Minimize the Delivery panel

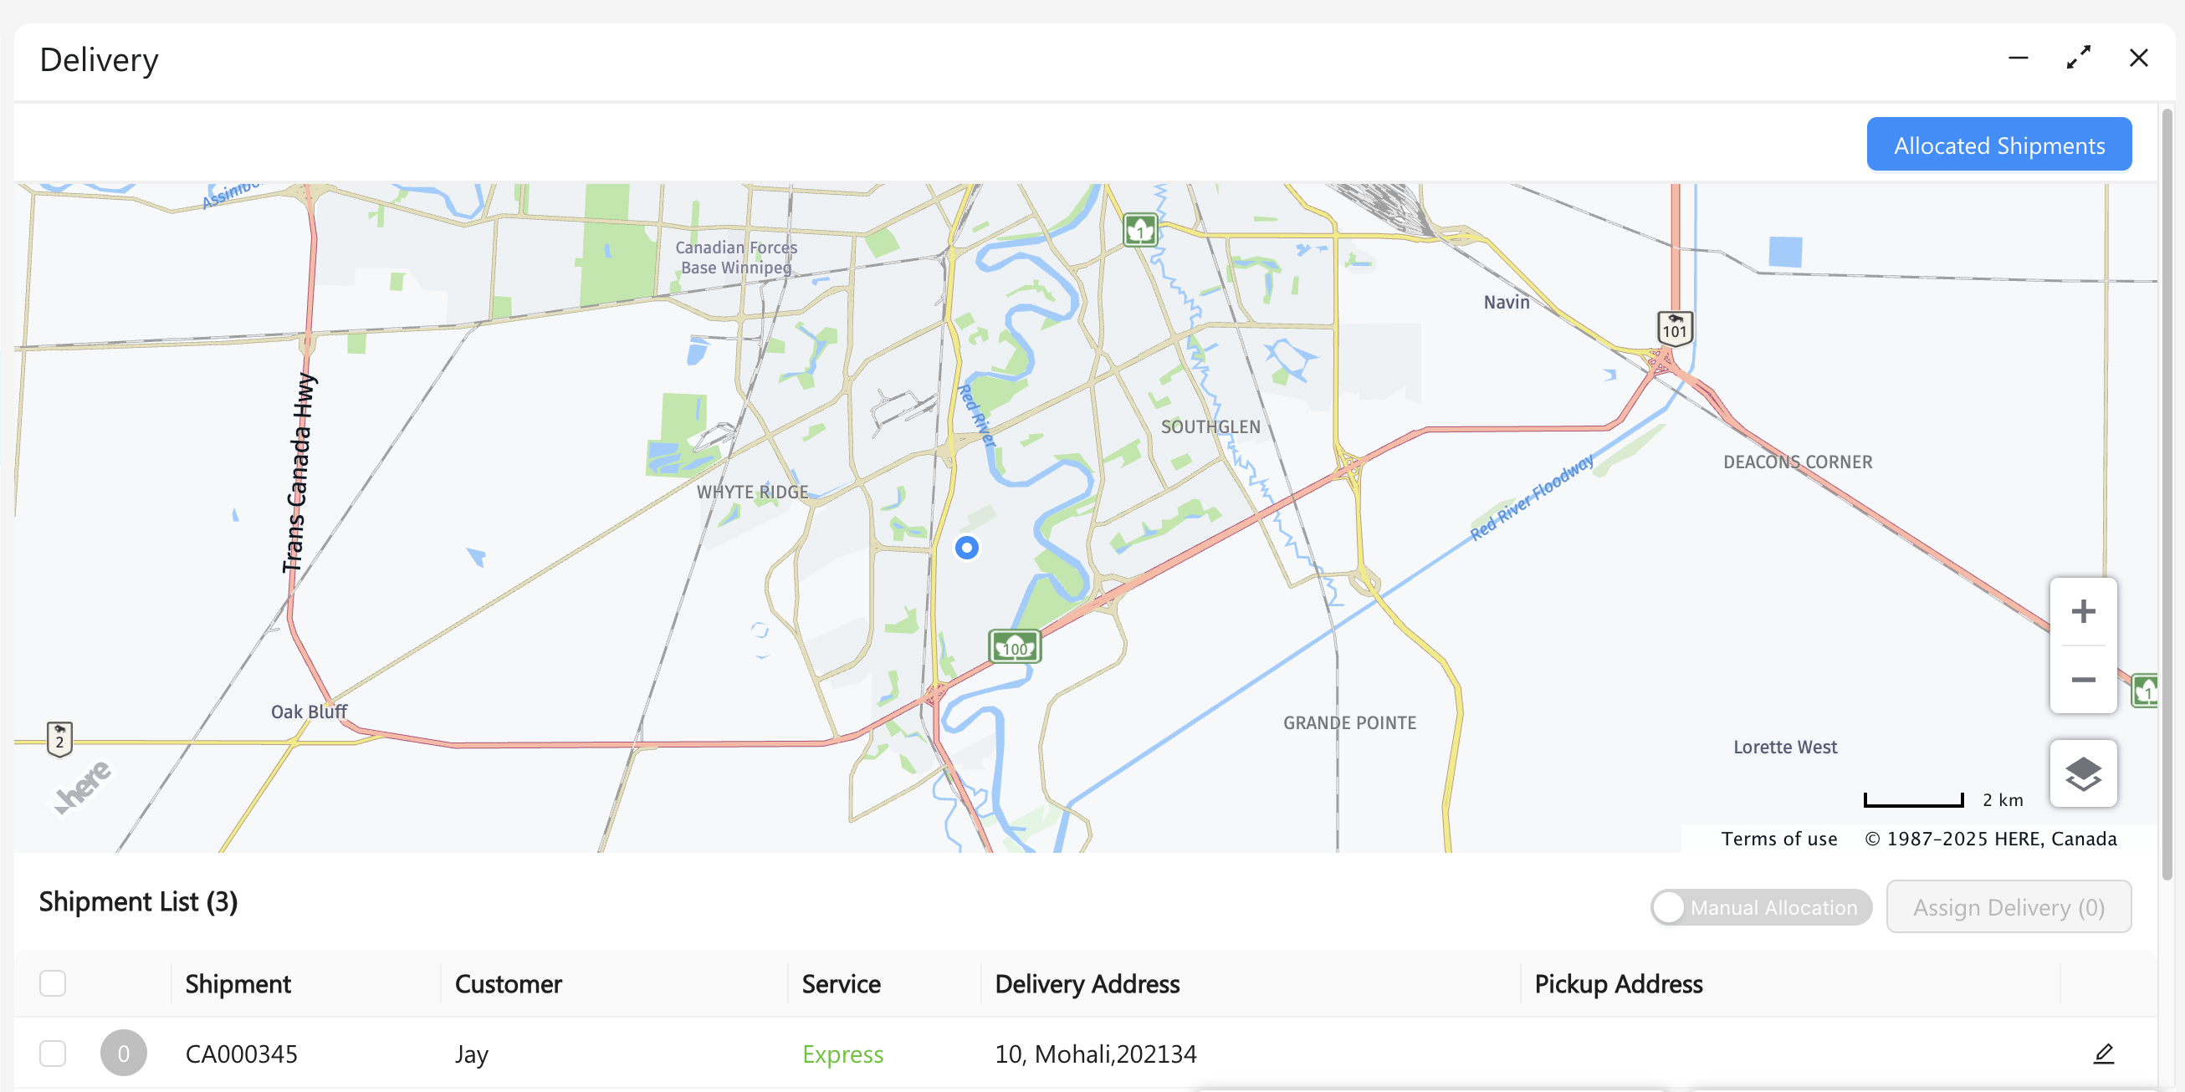pos(2018,58)
